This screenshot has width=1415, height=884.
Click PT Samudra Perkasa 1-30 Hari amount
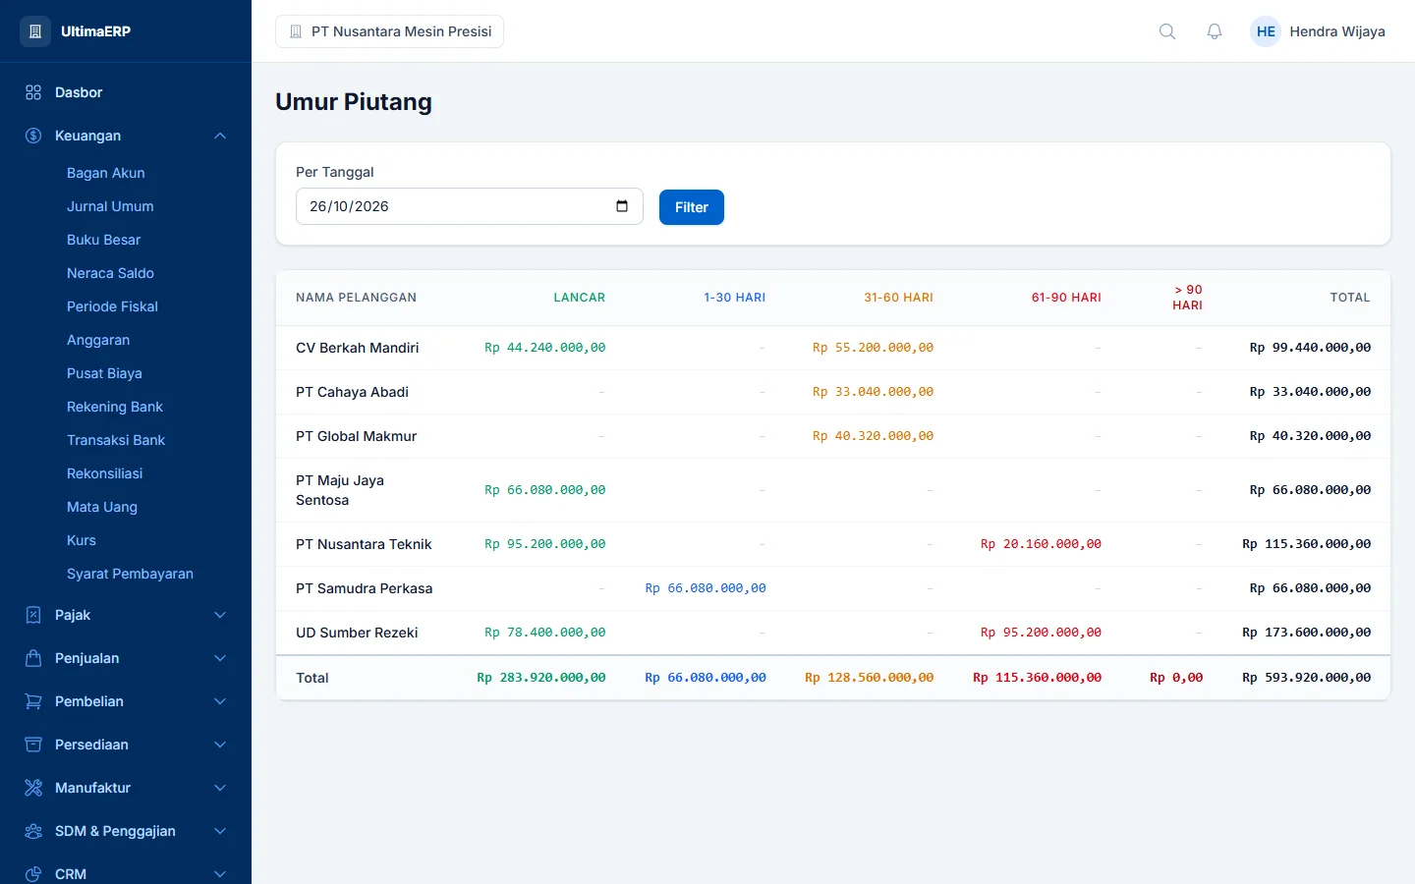(706, 588)
